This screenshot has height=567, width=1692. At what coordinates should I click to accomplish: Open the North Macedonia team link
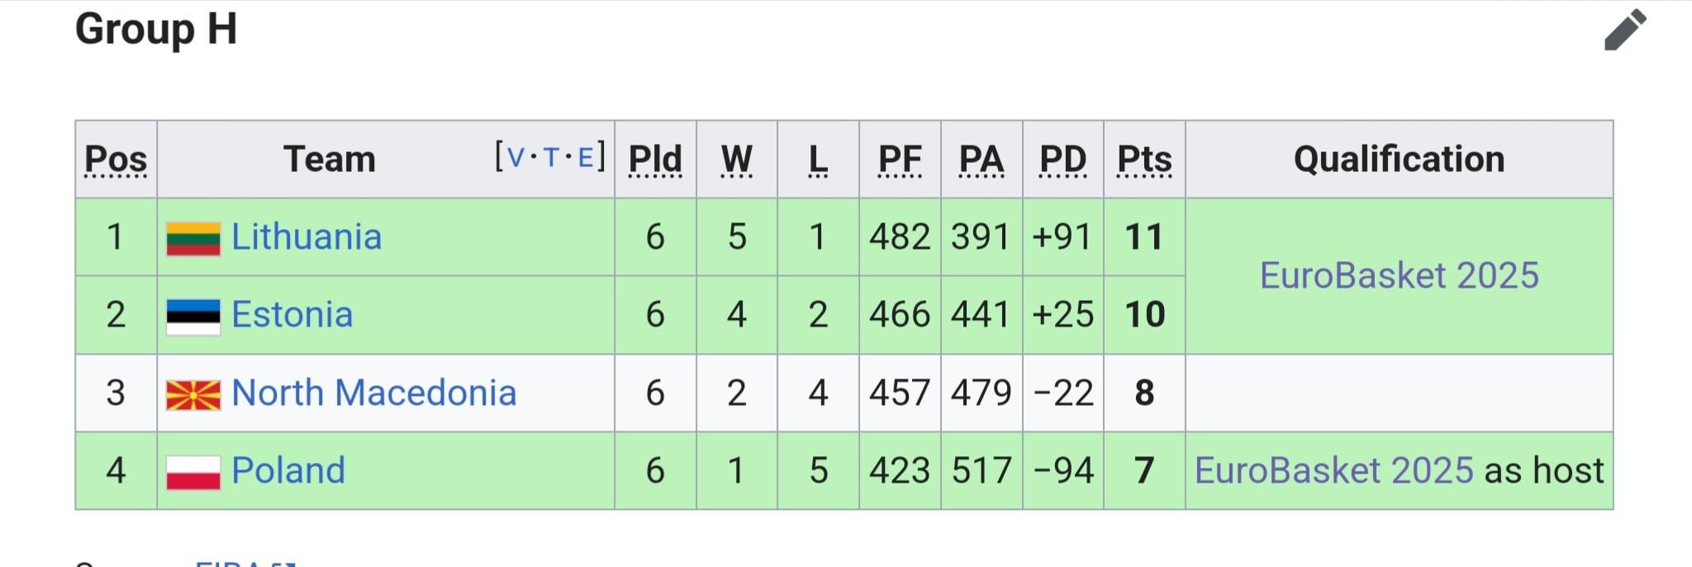pyautogui.click(x=374, y=393)
